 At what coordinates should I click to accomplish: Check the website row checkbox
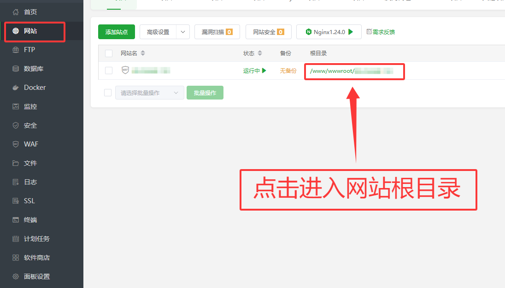(x=109, y=71)
